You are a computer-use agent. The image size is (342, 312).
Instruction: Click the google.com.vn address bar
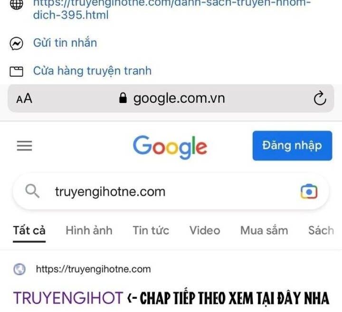[171, 98]
